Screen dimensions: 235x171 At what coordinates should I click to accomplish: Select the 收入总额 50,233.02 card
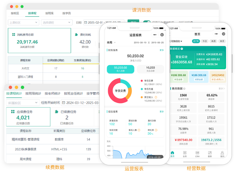click(121, 69)
